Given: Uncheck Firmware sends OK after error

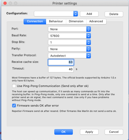Looking at the screenshot, I should coord(14,106).
